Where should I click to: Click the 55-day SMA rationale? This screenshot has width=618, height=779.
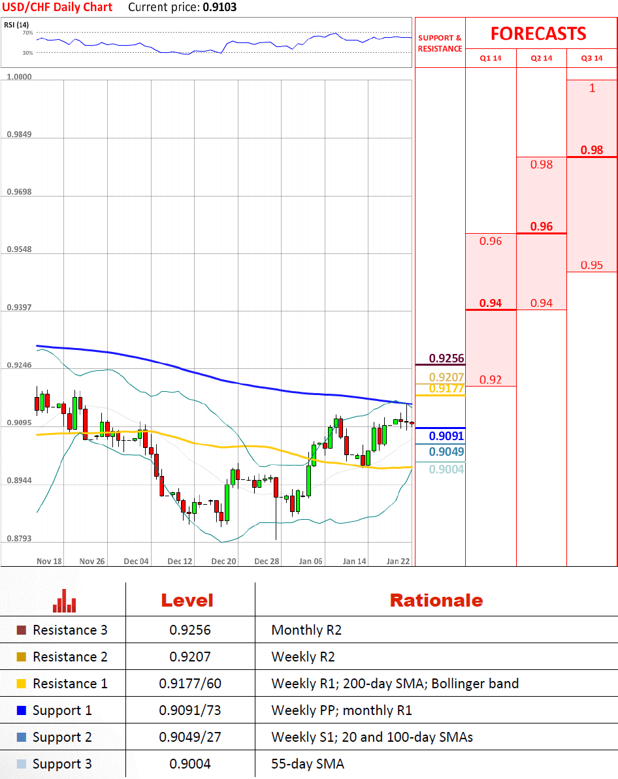308,764
